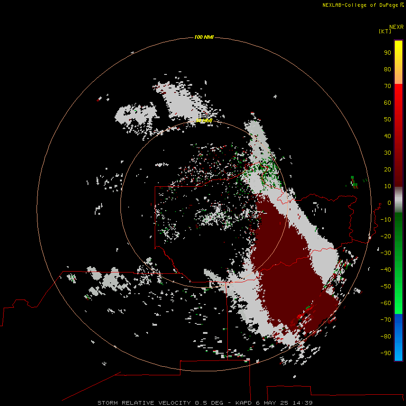
Task: Click the [KT] units label
Action: (x=385, y=31)
